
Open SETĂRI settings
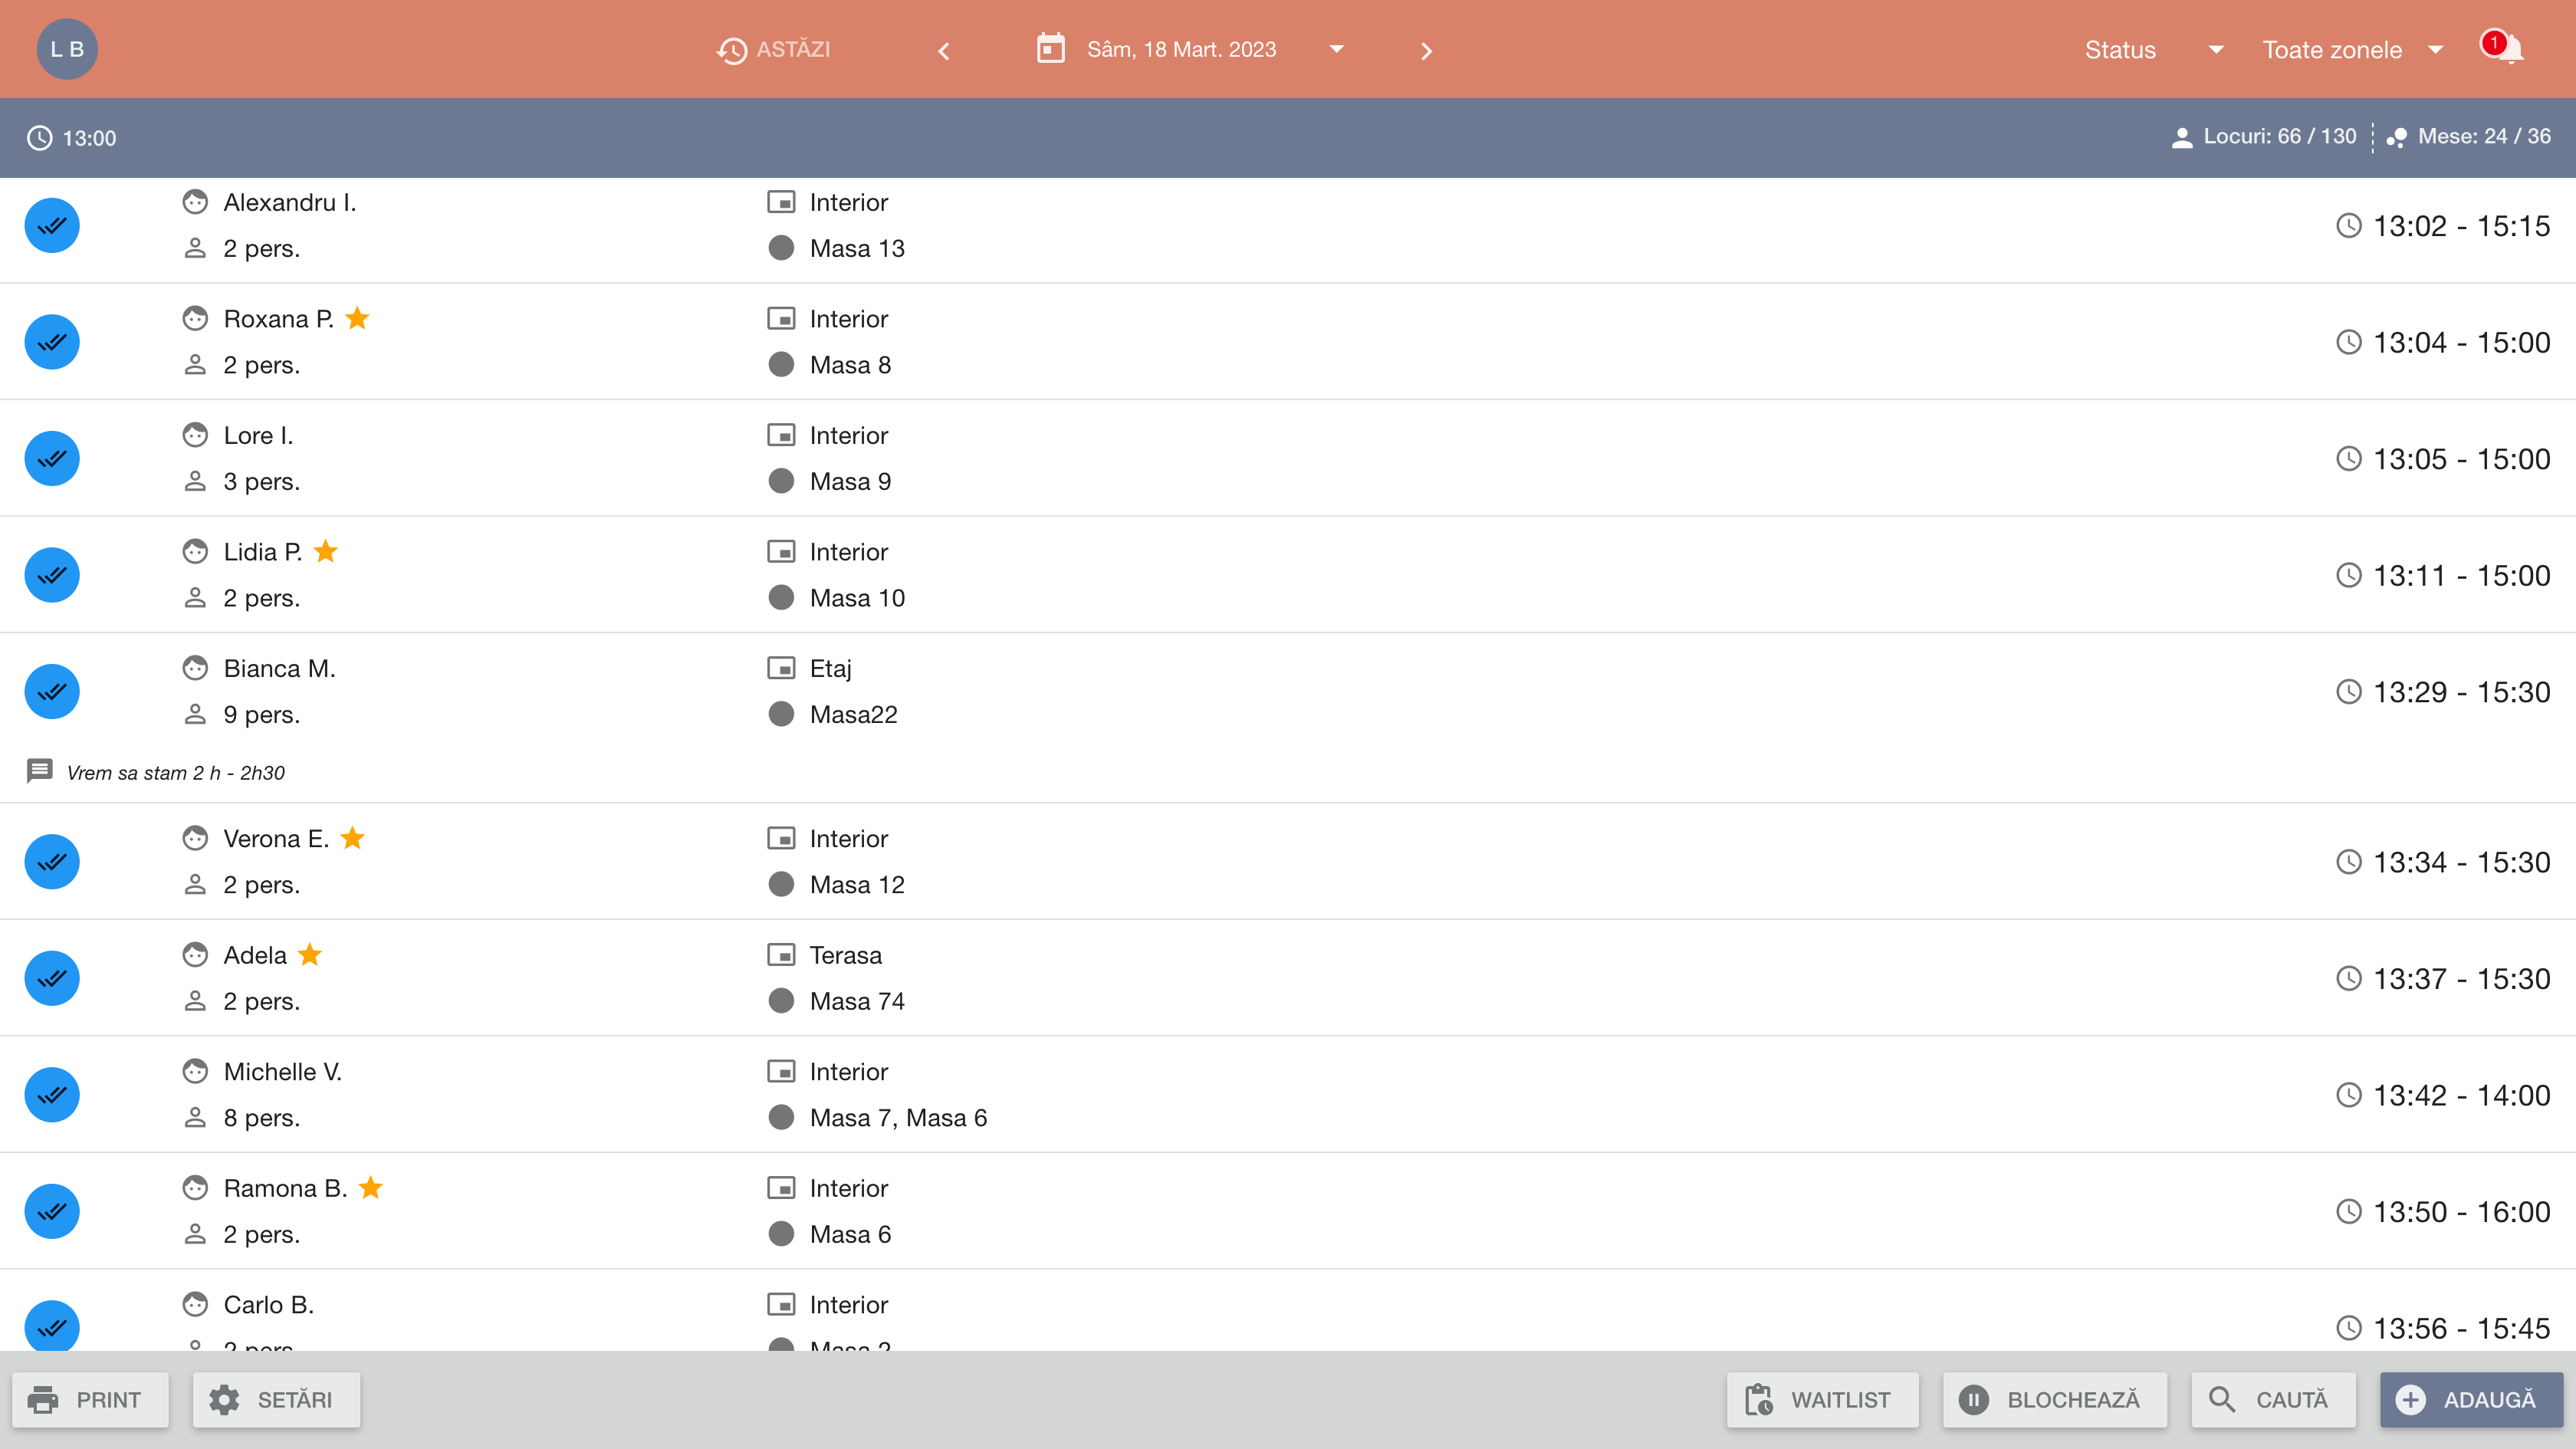tap(276, 1400)
